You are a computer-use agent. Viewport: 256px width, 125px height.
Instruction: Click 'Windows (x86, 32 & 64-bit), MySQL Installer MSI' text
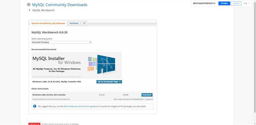[x=57, y=82]
